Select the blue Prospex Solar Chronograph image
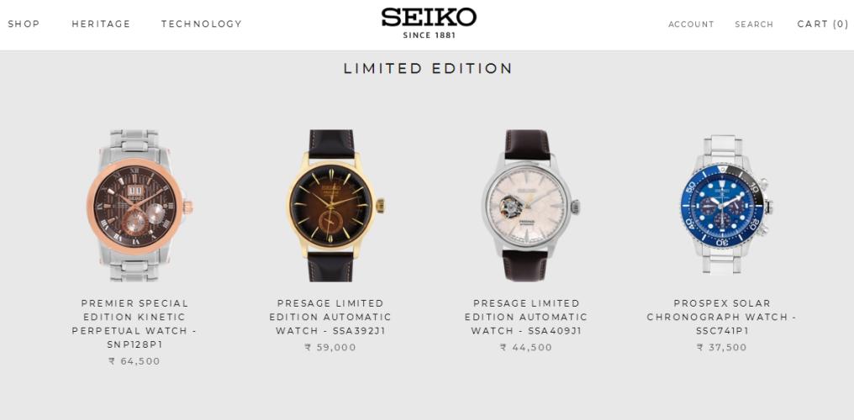Viewport: 854px width, 420px height. tap(726, 206)
